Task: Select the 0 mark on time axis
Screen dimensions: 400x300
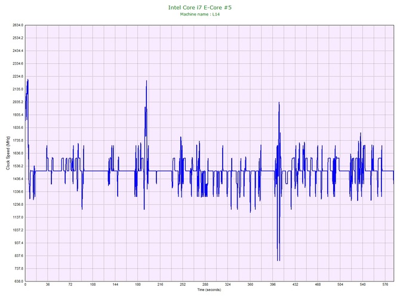Action: click(25, 285)
